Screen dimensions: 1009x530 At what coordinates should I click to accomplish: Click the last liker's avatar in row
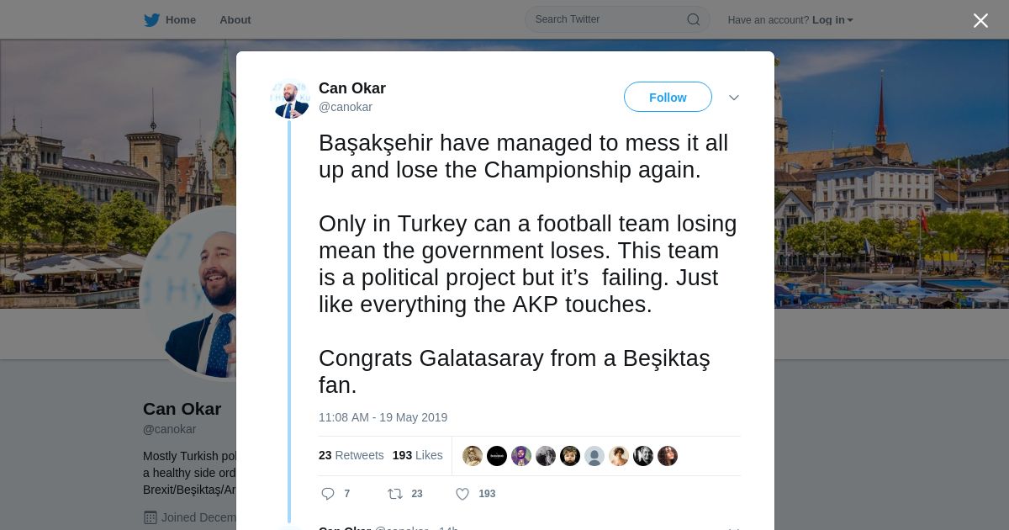pos(668,456)
